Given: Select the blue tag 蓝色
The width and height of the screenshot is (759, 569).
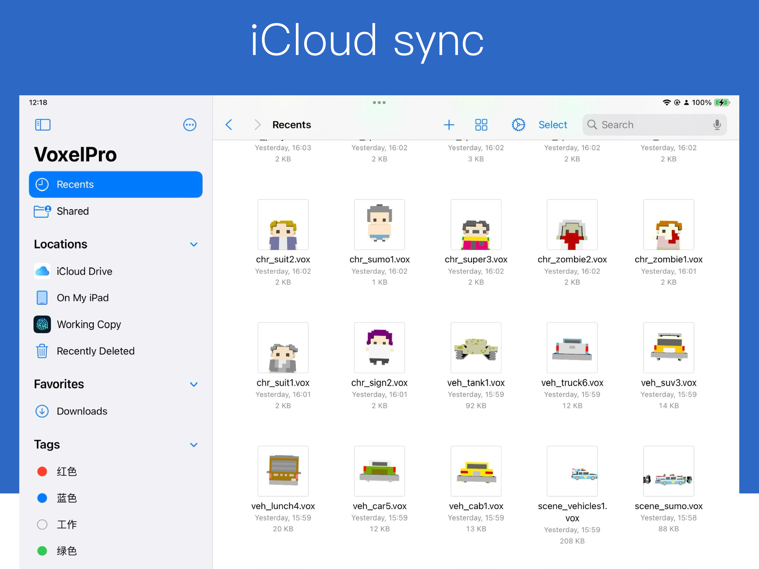Looking at the screenshot, I should coord(116,498).
